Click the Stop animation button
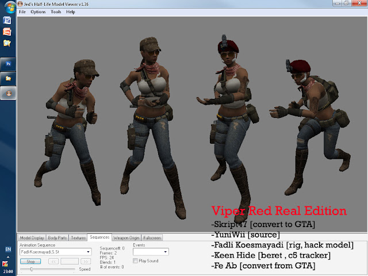This screenshot has width=368, height=276. point(30,261)
